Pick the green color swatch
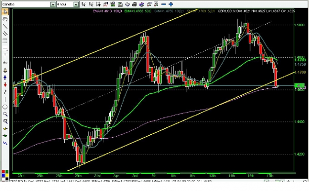Image resolution: width=309 pixels, height=191 pixels. [x=7, y=171]
